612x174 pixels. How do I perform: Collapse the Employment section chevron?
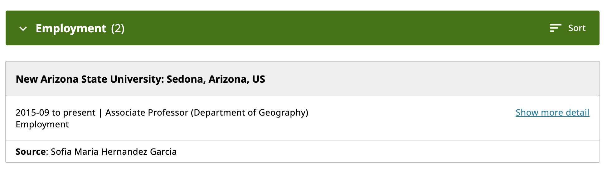click(x=23, y=29)
